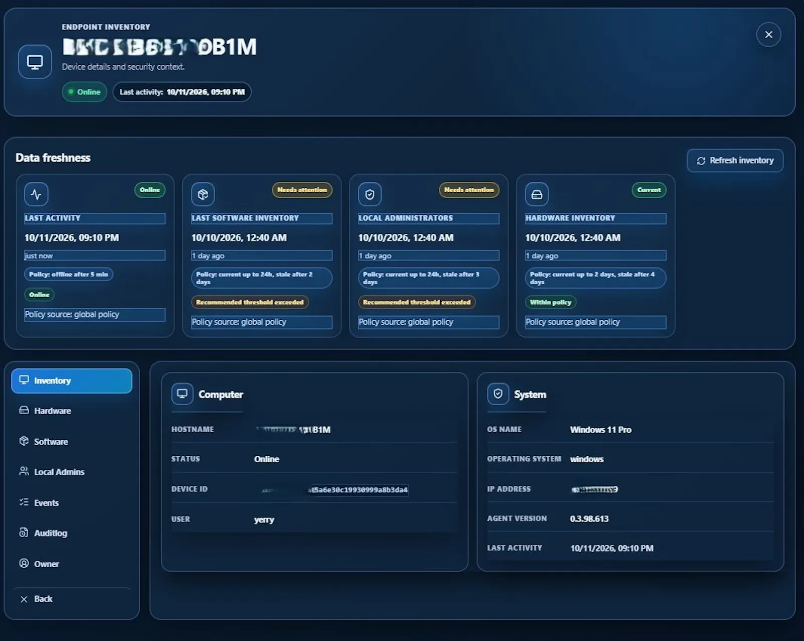804x641 pixels.
Task: Click the monitor icon beside the device name
Action: pyautogui.click(x=35, y=62)
